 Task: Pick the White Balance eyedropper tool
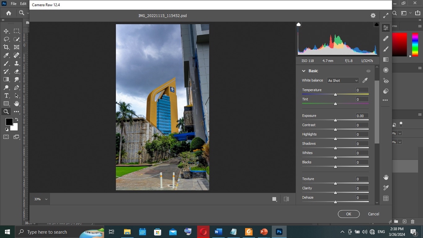[365, 80]
